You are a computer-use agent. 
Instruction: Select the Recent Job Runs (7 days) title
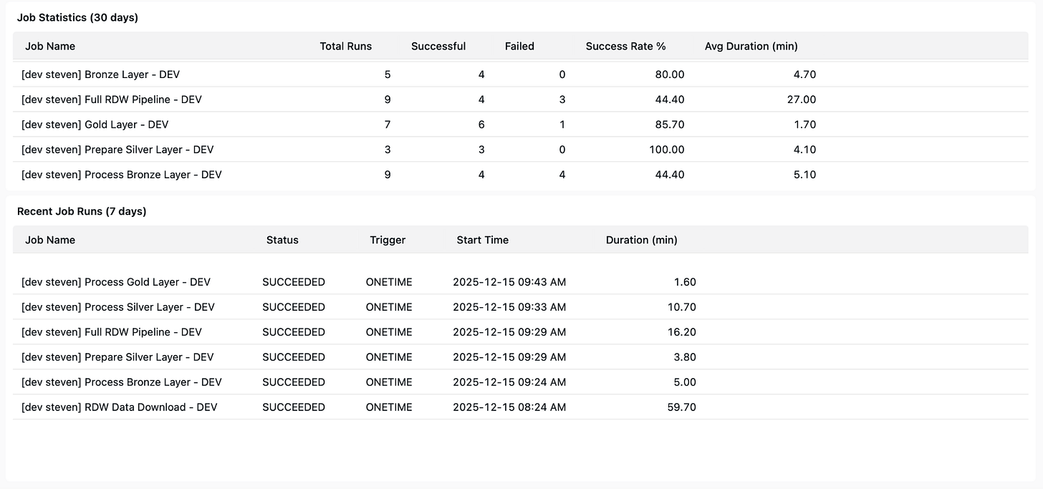(82, 211)
